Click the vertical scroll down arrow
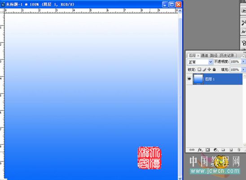246x180 pixels. coord(180,178)
